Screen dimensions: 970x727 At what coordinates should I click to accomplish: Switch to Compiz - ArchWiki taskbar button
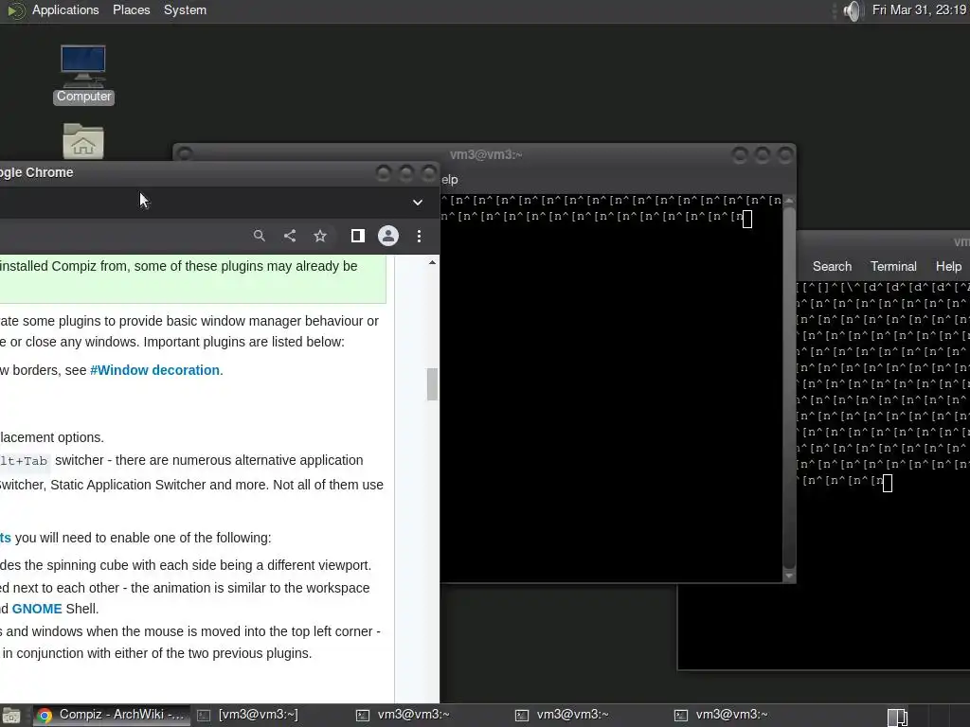112,716
